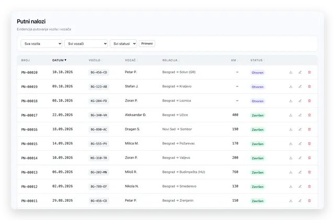This screenshot has width=335, height=220.
Task: Click the Otvoren status badge for PN-00019
Action: tap(258, 87)
